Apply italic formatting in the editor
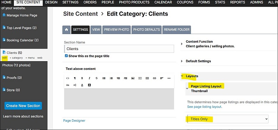 (89, 78)
